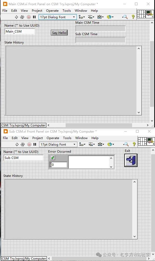The image size is (155, 261).
Task: Open File menu in Main CSM window
Action: coord(5,10)
